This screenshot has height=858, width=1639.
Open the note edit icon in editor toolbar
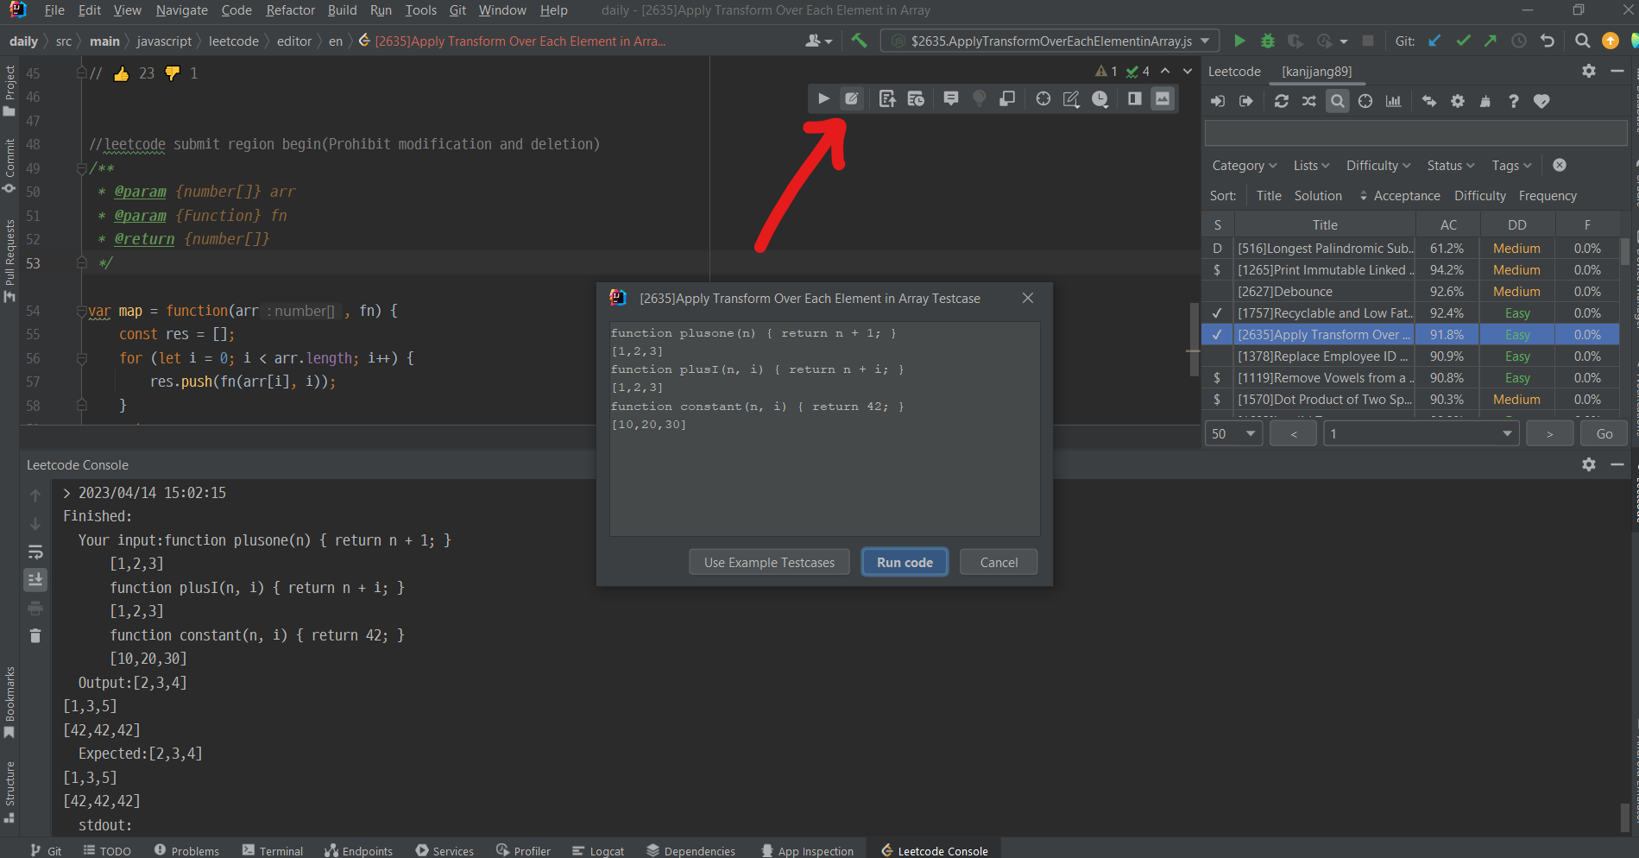point(1071,98)
